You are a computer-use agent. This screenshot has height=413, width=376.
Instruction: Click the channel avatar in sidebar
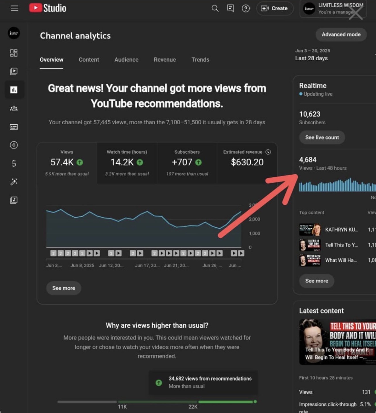click(x=14, y=33)
